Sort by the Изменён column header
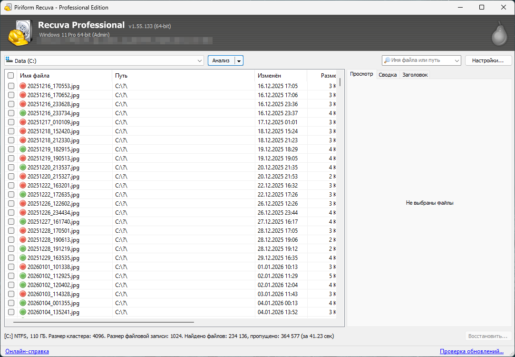515x357 pixels. (281, 76)
